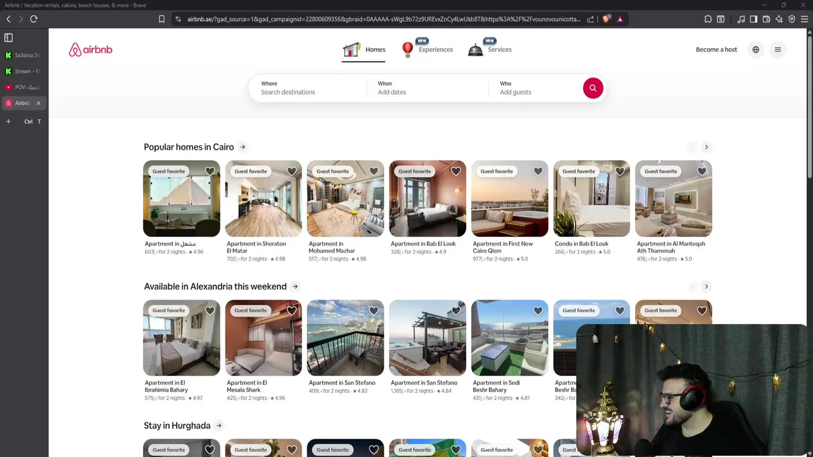Reload the page
This screenshot has height=457, width=813.
(34, 19)
